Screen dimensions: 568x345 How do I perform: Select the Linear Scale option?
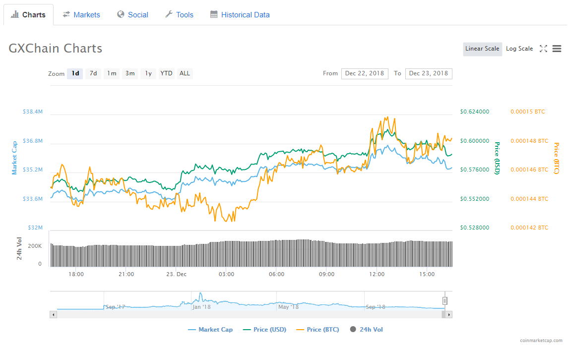click(482, 49)
